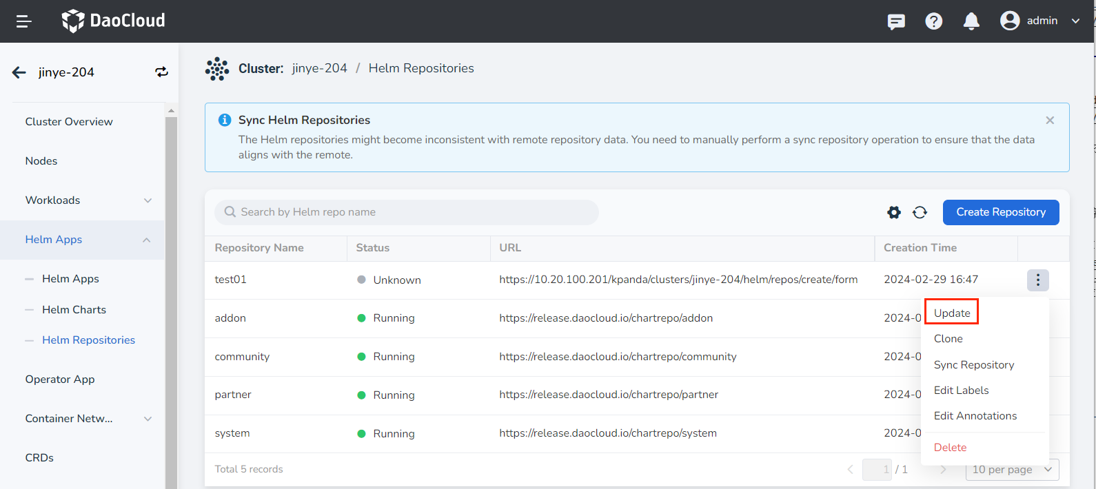
Task: Click the chat messages icon
Action: [896, 21]
